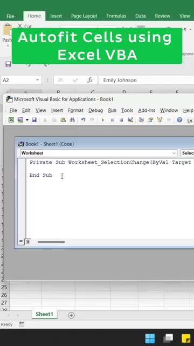The image size is (194, 346).
Task: Click the code window horizontal scrollbar
Action: [x=51, y=242]
